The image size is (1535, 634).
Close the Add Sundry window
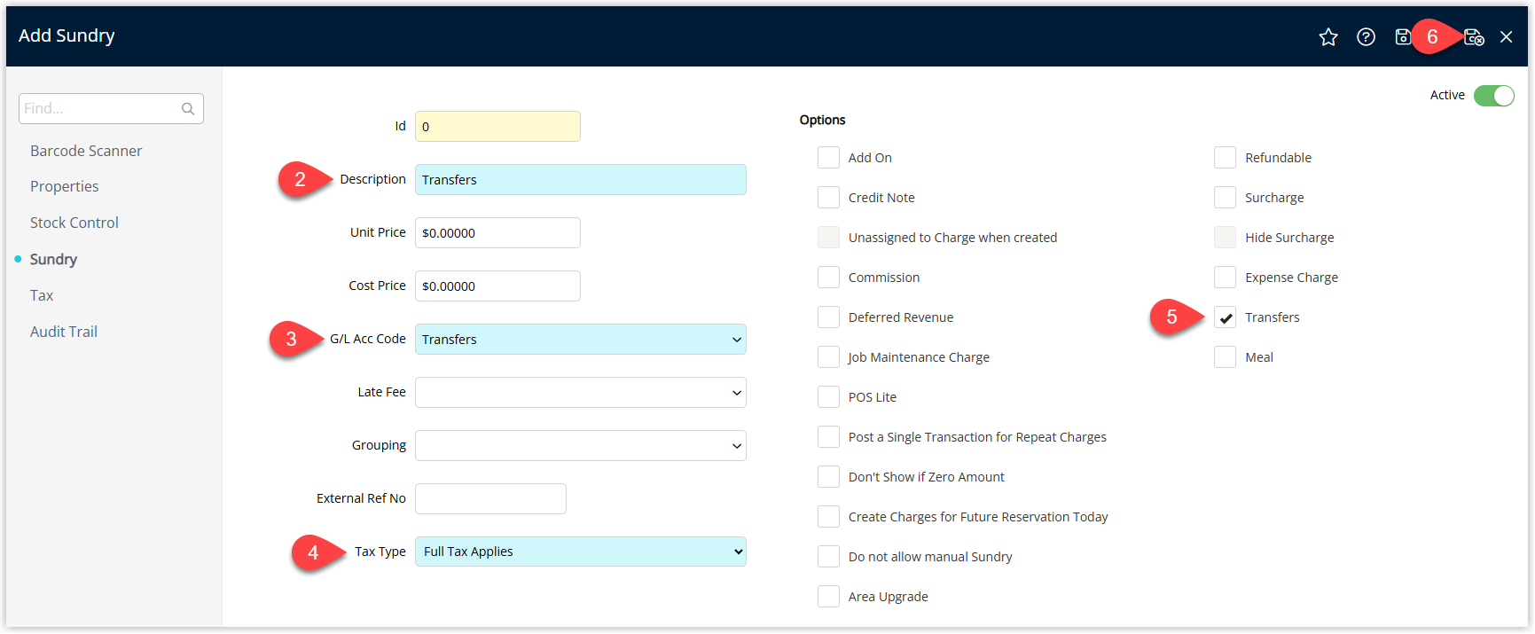[x=1506, y=37]
